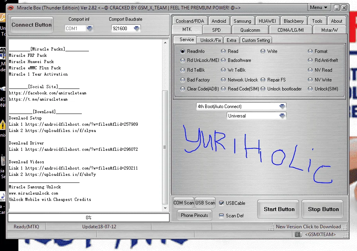Open the CDMA/LG/MI tab
The height and width of the screenshot is (251, 357).
click(290, 30)
